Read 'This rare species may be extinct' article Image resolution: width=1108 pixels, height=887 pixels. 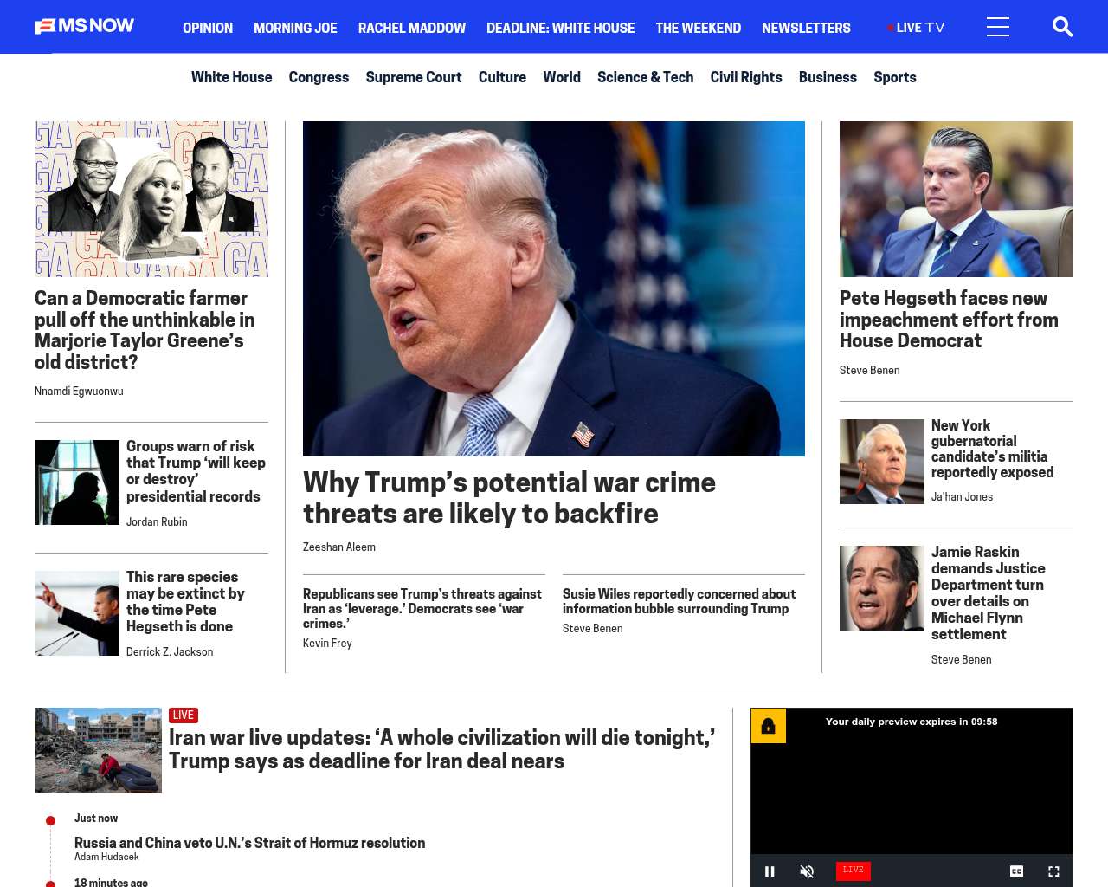pyautogui.click(x=185, y=601)
